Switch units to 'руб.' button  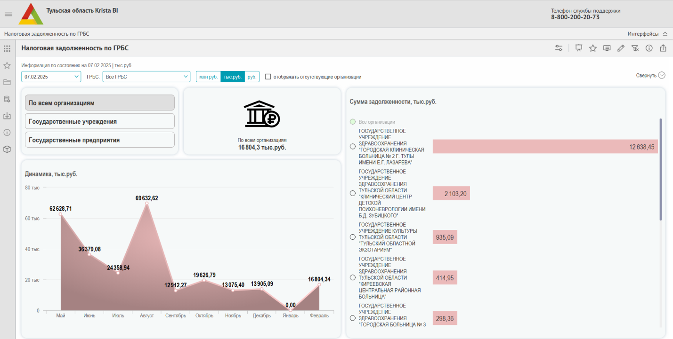252,77
